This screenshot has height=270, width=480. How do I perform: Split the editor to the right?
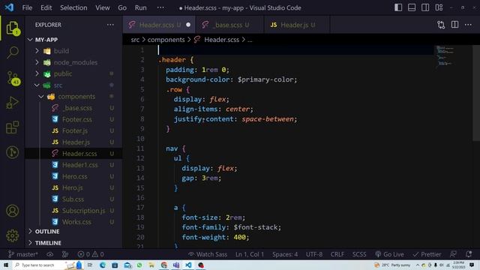[x=454, y=25]
